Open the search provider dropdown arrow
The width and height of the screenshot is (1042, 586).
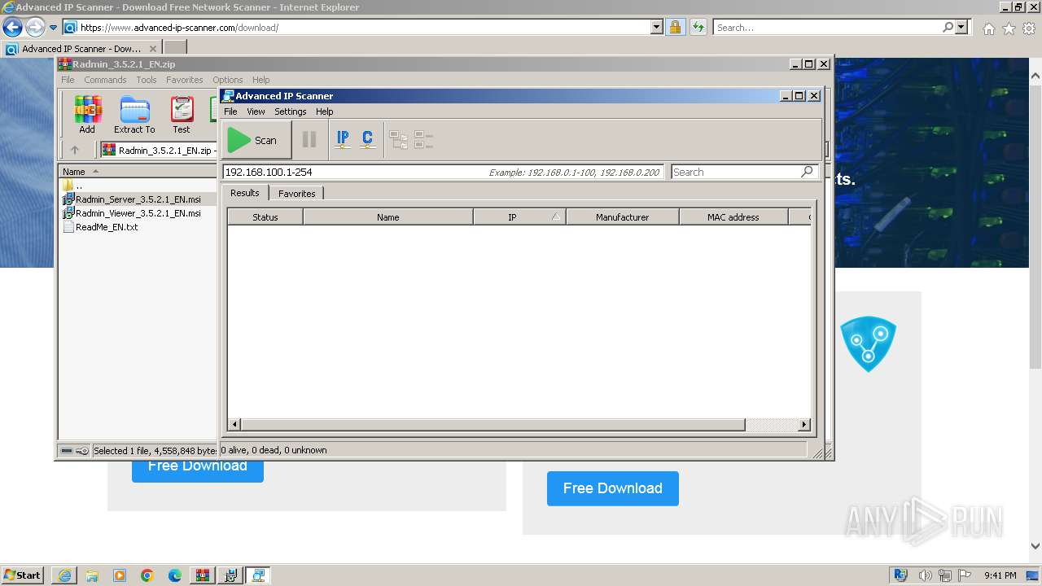(962, 28)
